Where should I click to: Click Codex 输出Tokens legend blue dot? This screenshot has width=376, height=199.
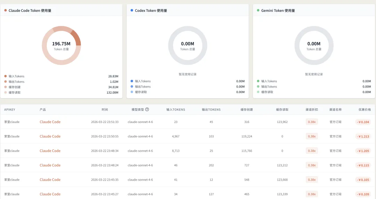[x=132, y=86]
